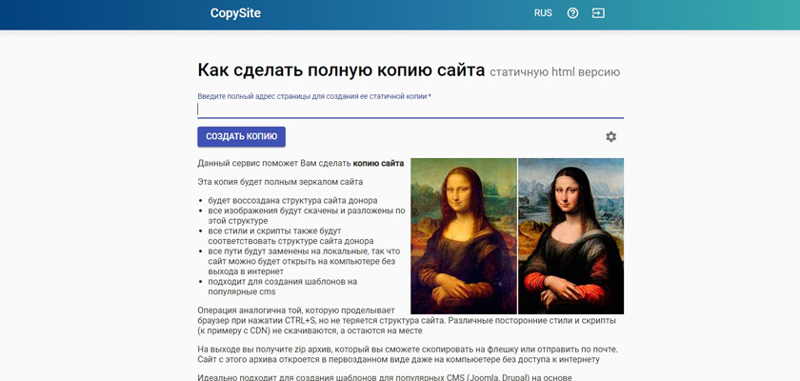
Task: Focus the page address input field
Action: coord(410,110)
